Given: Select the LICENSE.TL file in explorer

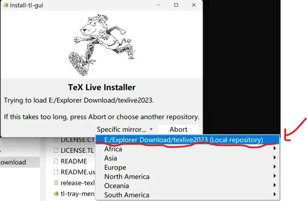Looking at the screenshot, I should (x=74, y=150).
